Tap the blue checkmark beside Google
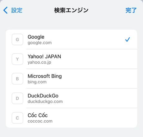 [x=127, y=40]
